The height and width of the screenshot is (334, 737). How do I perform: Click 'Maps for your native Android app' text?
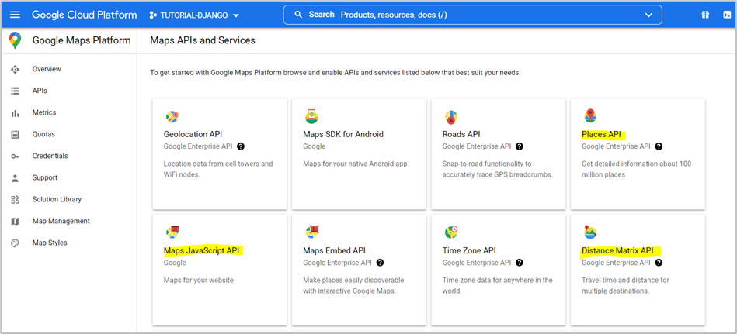pyautogui.click(x=356, y=164)
